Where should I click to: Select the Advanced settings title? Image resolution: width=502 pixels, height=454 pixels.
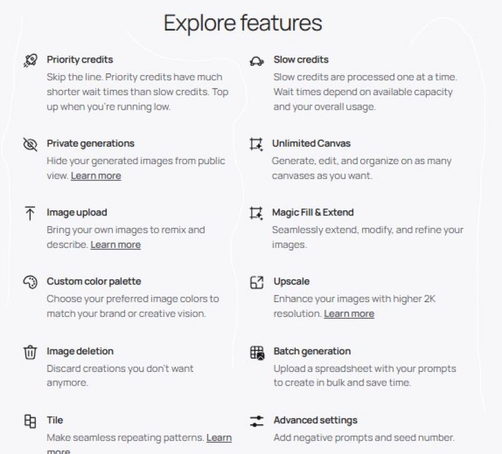(316, 420)
